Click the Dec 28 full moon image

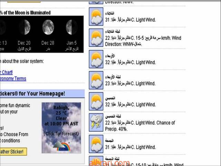point(48,27)
